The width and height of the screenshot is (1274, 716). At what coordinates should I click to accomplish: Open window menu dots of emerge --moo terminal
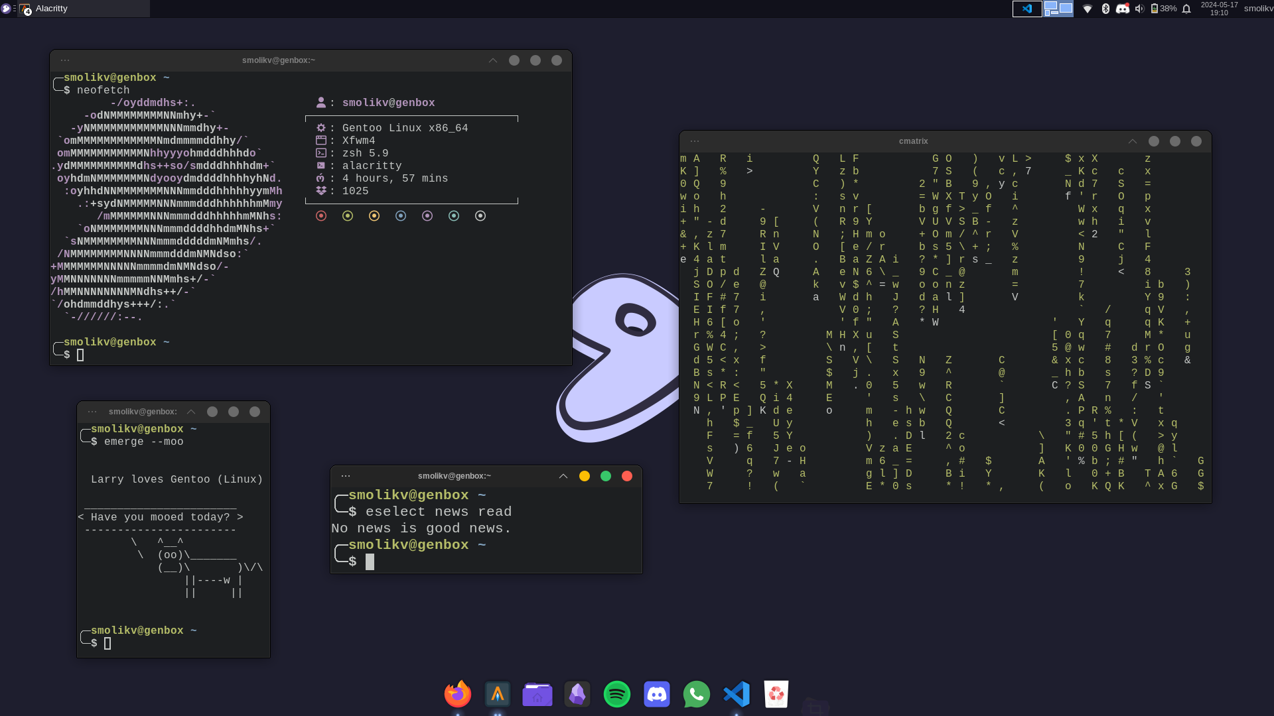(x=92, y=412)
